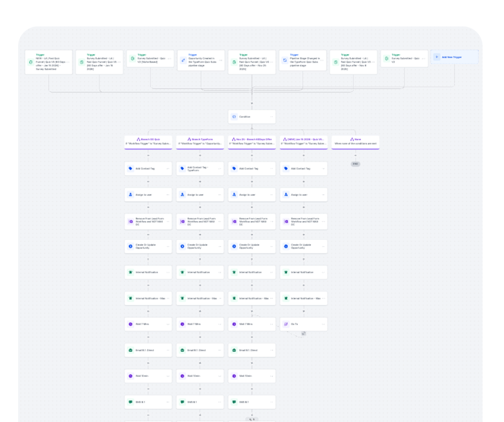This screenshot has height=422, width=504.
Task: Click the END node
Action: 355,164
